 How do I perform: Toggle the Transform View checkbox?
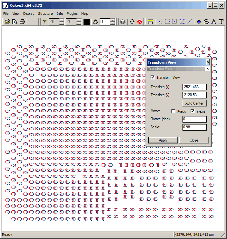[x=153, y=78]
